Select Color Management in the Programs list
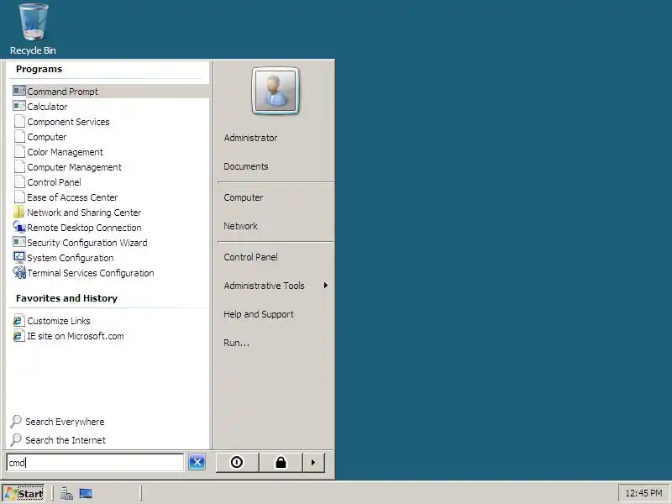Viewport: 672px width, 504px height. pyautogui.click(x=66, y=152)
